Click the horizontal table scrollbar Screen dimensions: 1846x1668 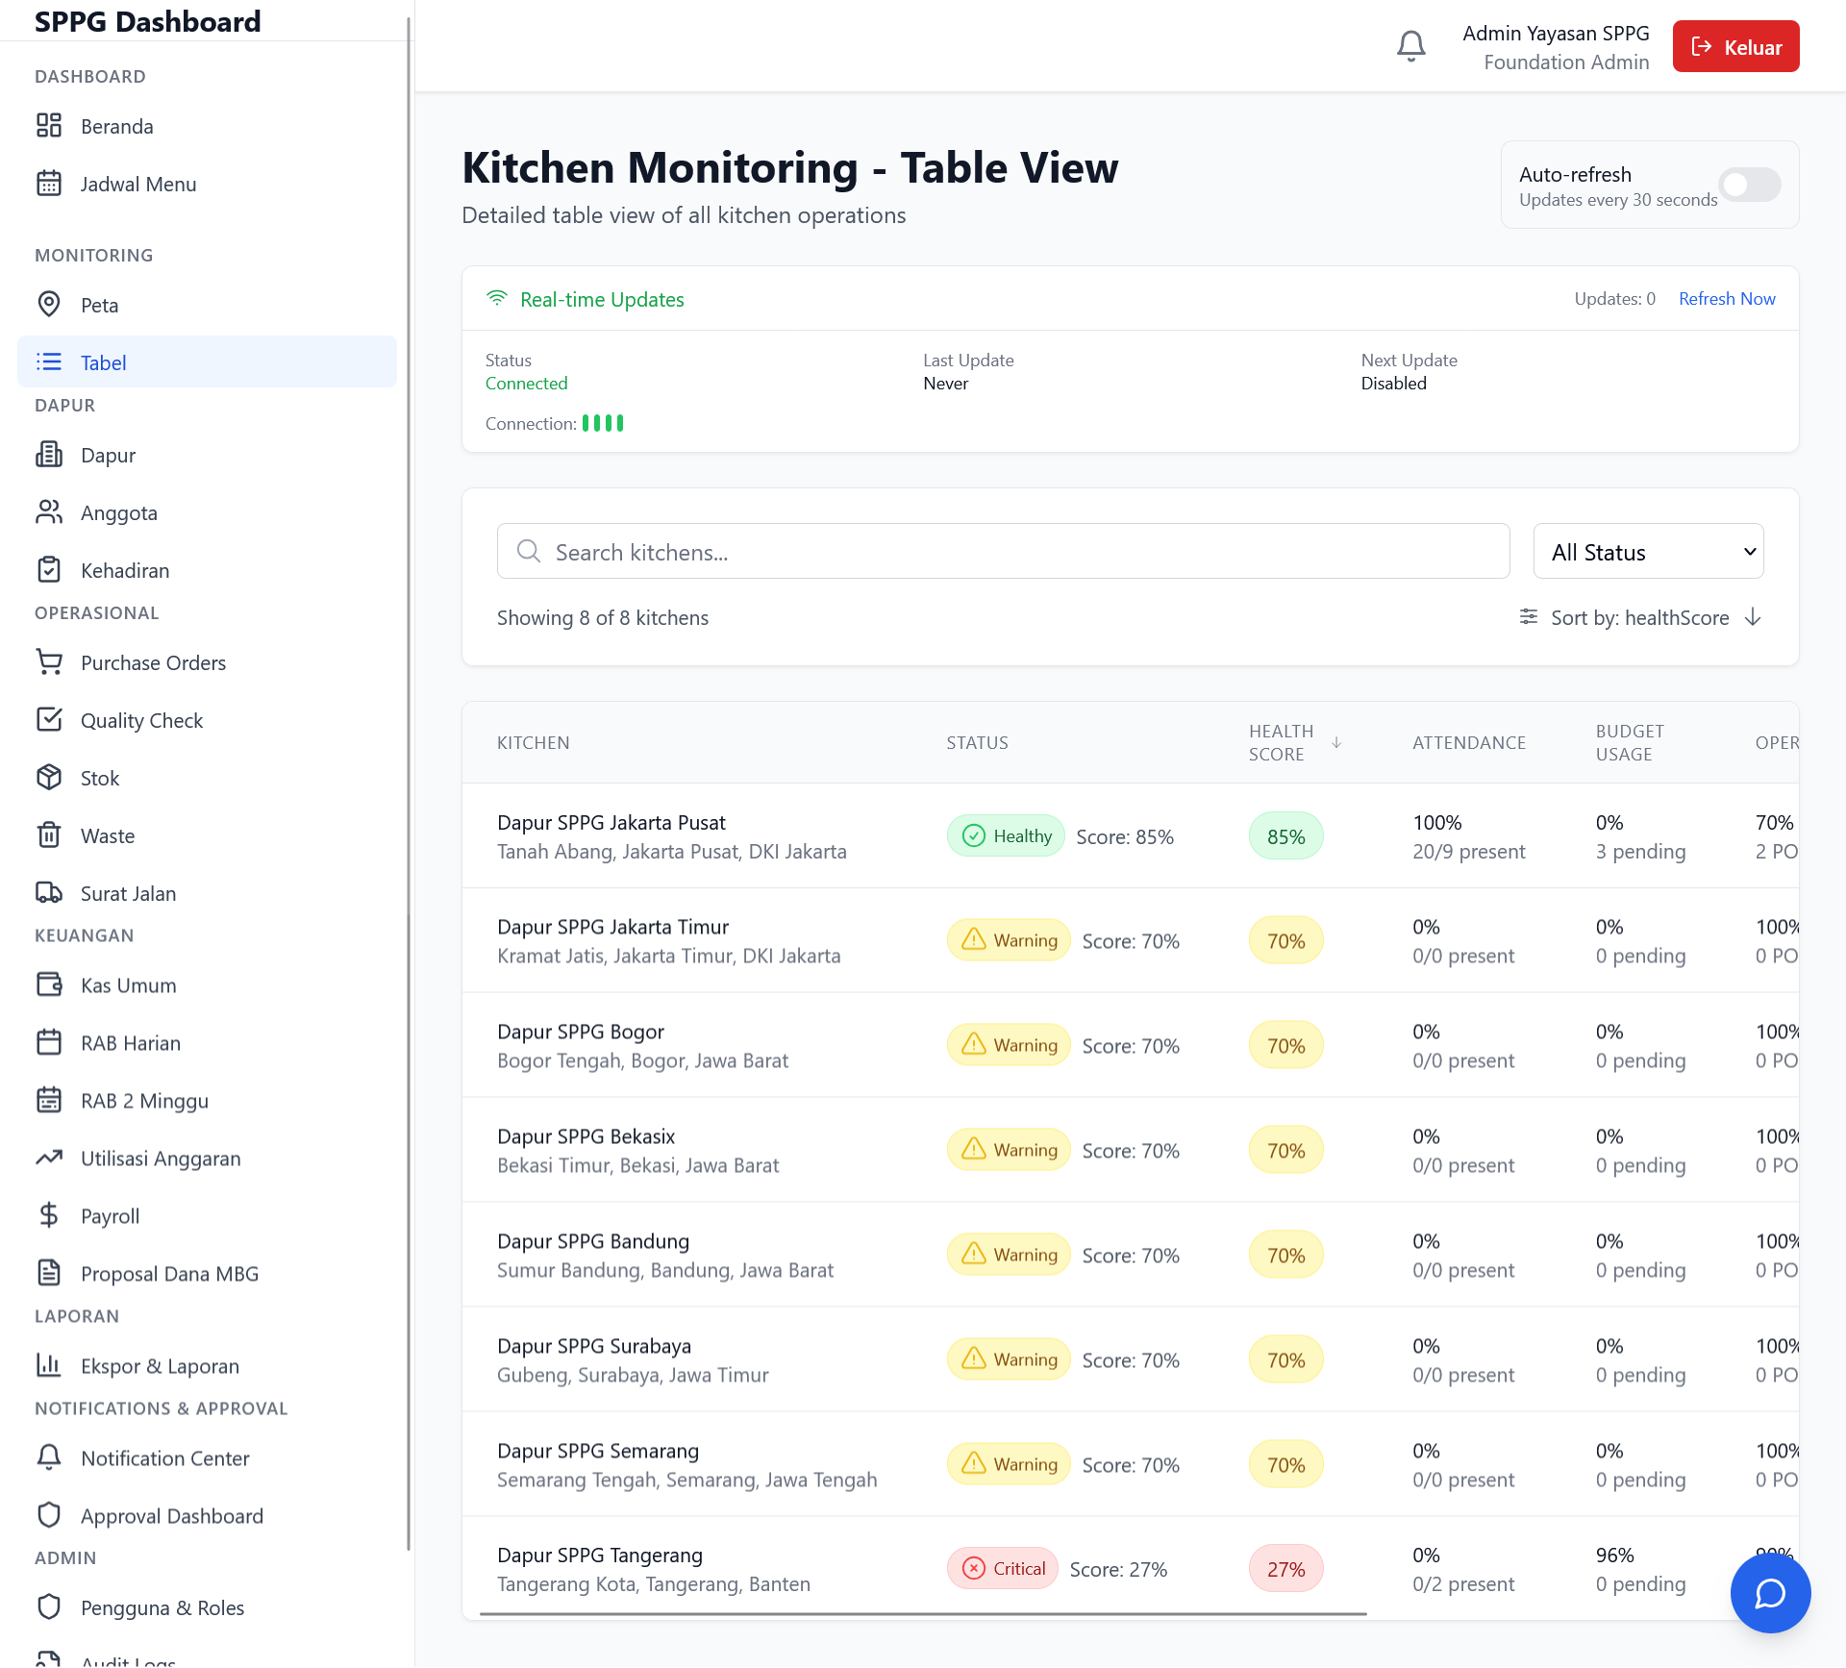click(923, 1614)
